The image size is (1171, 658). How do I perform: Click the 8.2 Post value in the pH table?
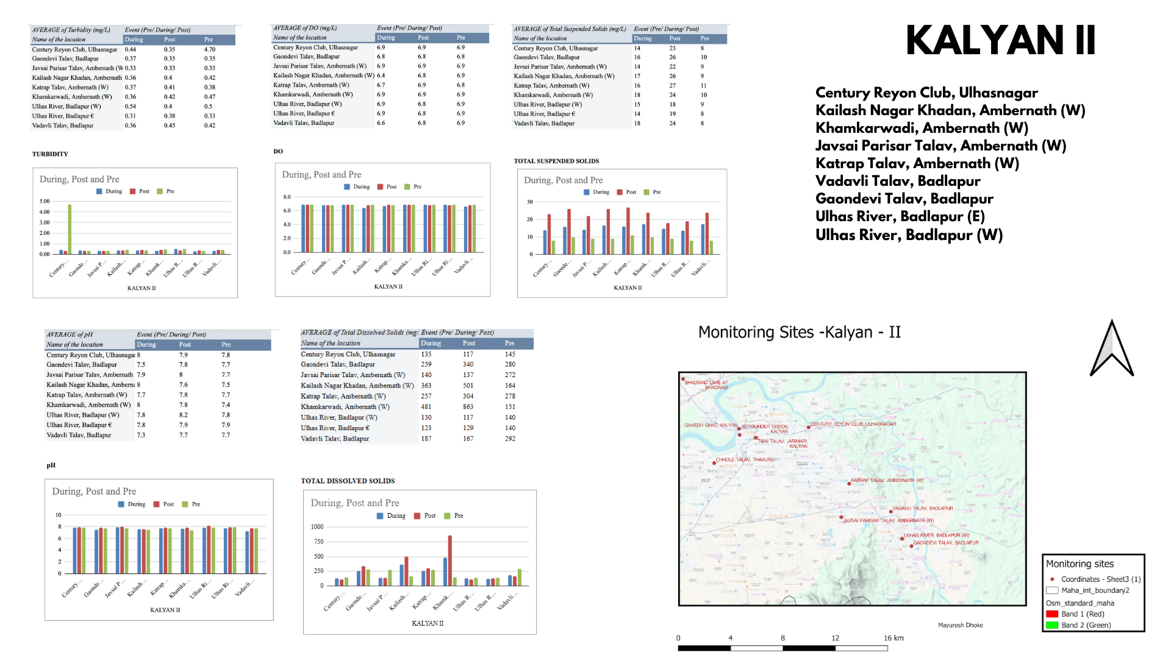pos(183,415)
